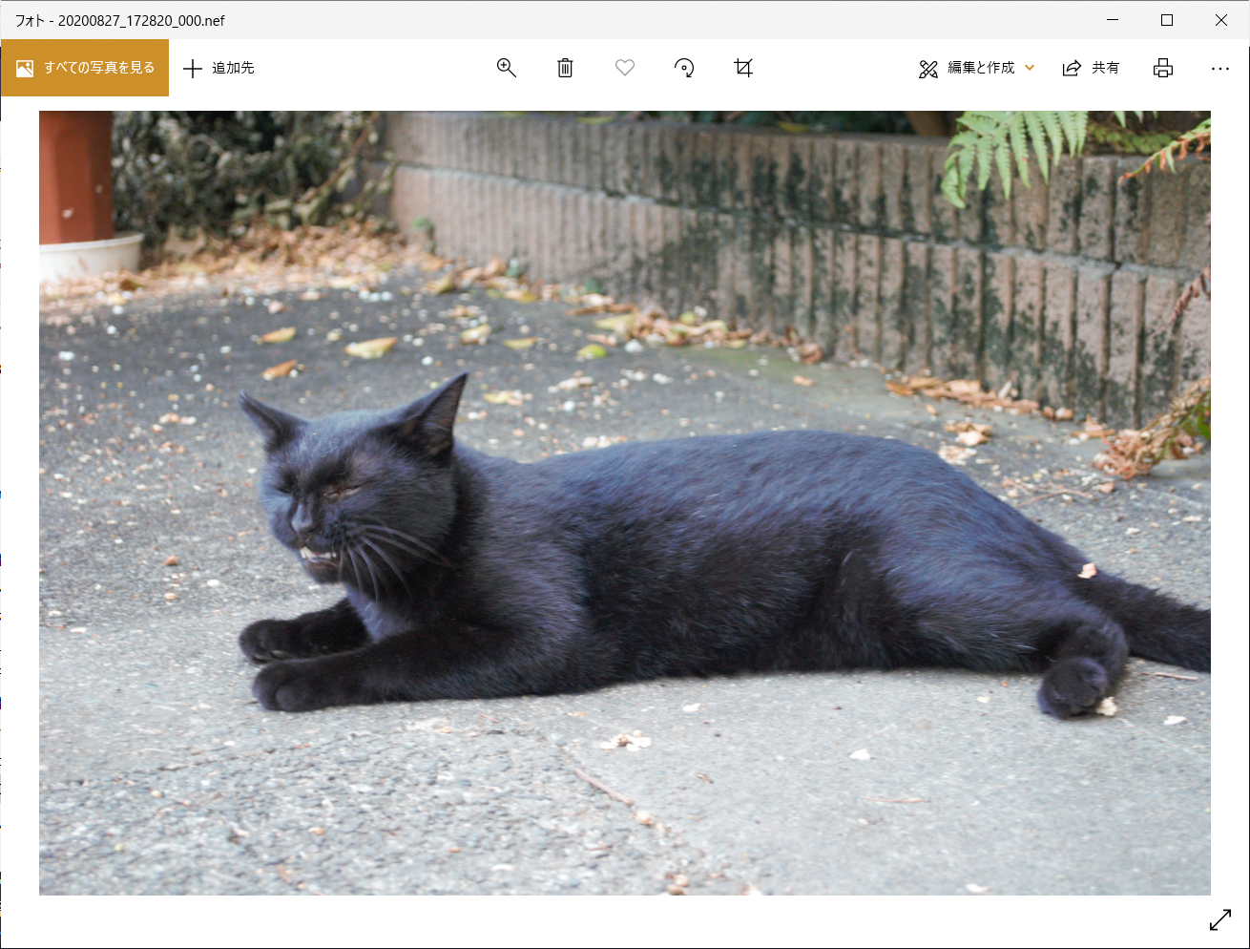Click the share arrow icon
This screenshot has height=949, width=1250.
click(x=1072, y=68)
